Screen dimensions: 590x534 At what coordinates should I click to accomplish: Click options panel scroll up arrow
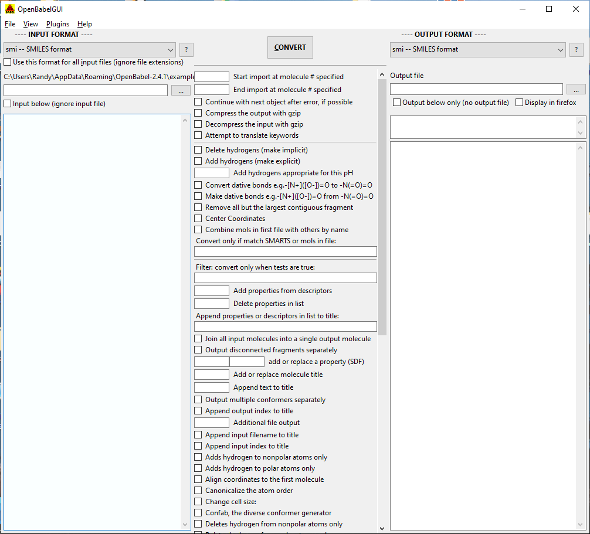[382, 74]
